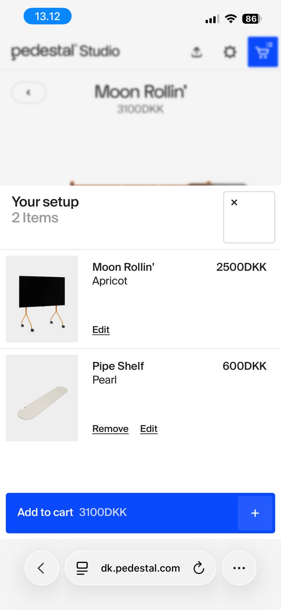Remove the Pipe Shelf item
This screenshot has height=610, width=281.
coord(110,429)
